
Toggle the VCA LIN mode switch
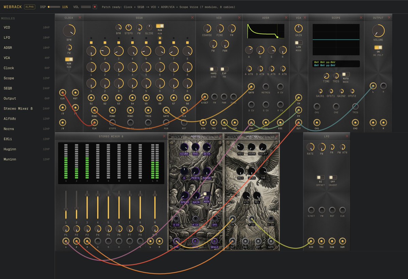[299, 43]
